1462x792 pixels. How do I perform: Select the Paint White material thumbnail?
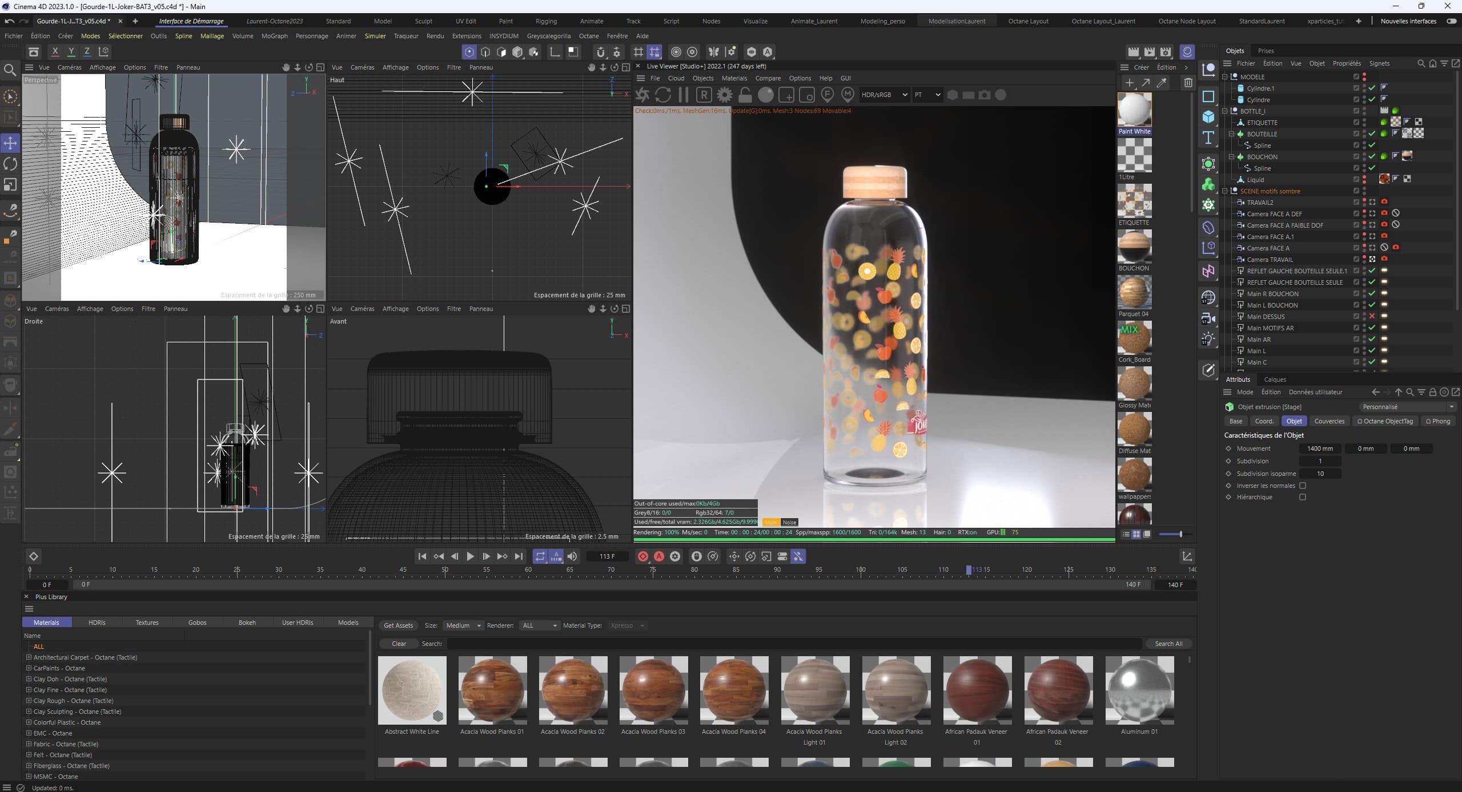1134,109
